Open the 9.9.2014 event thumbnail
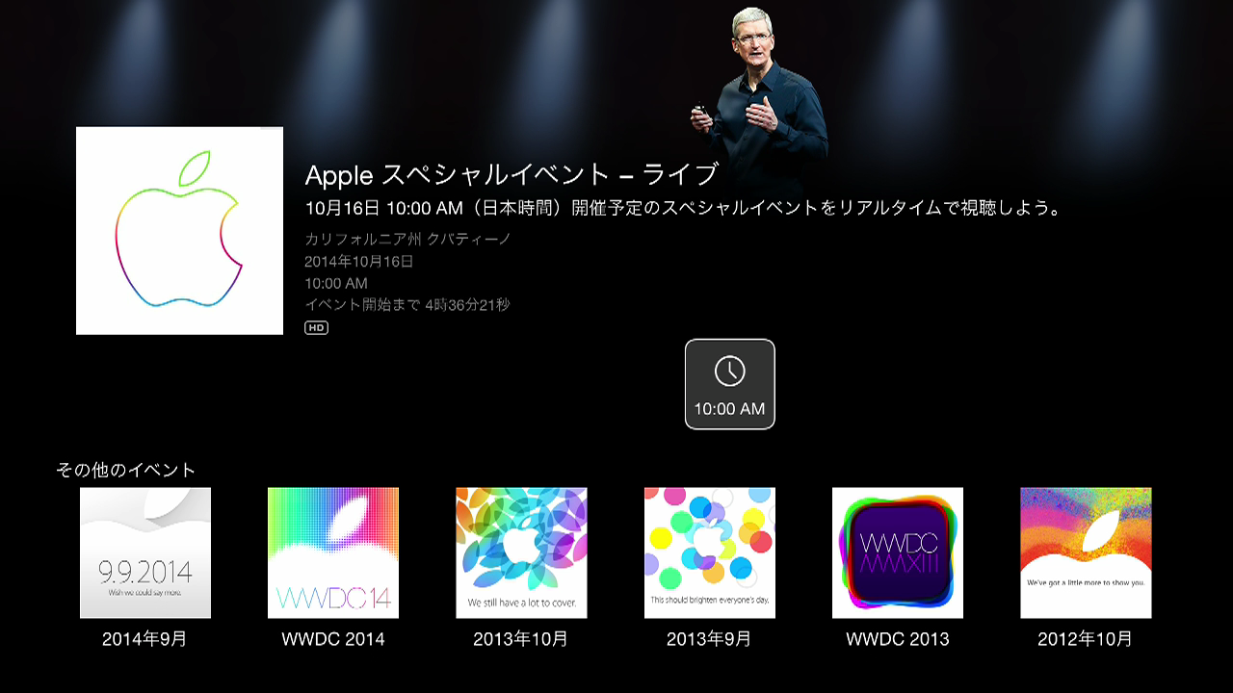Viewport: 1233px width, 693px height. [x=145, y=552]
